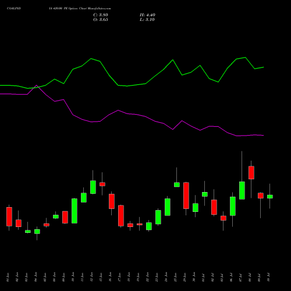Click the COALIND symbol title text
Screen dimensions: 291x291
[x=14, y=9]
